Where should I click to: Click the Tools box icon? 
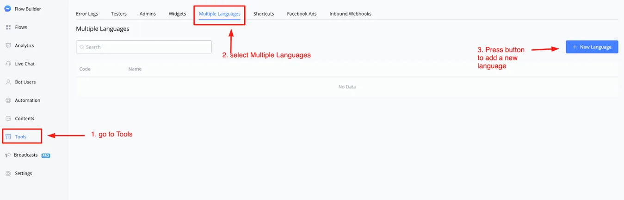coord(8,137)
